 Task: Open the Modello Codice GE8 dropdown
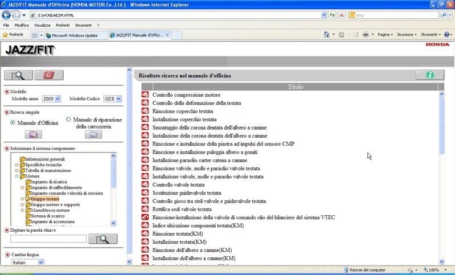(x=112, y=99)
